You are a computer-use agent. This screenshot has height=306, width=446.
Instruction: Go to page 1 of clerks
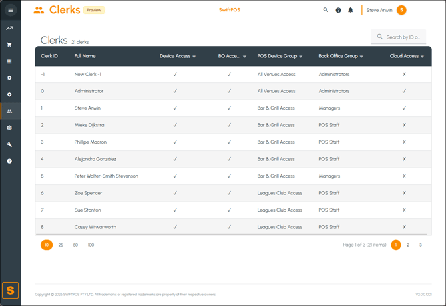pyautogui.click(x=396, y=245)
